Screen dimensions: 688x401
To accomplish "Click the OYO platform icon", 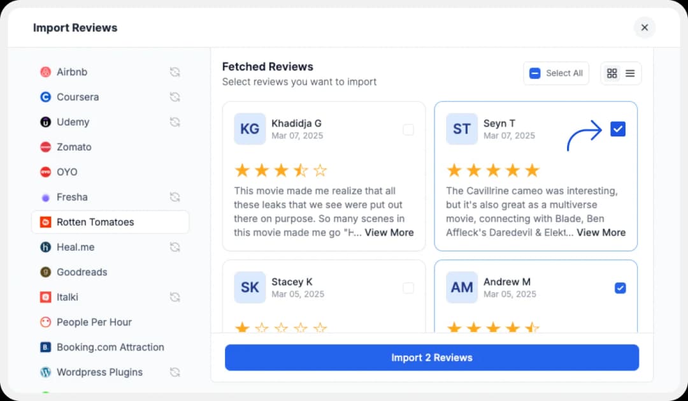I will coord(45,171).
